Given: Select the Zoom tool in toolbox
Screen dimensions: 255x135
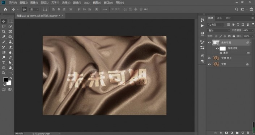Looking at the screenshot, I should [x=4, y=73].
